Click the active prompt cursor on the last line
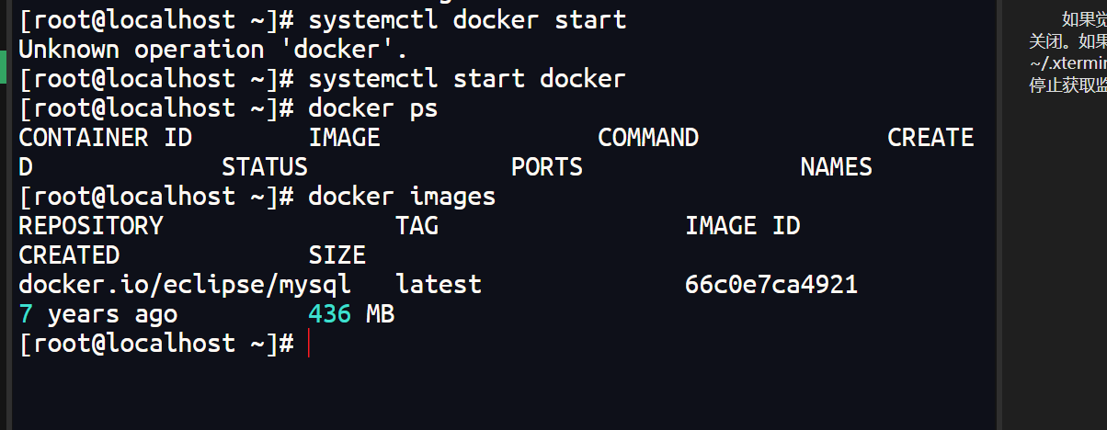1107x430 pixels. coord(309,344)
